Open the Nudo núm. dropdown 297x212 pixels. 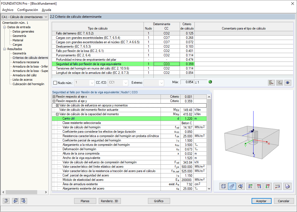coord(92,83)
